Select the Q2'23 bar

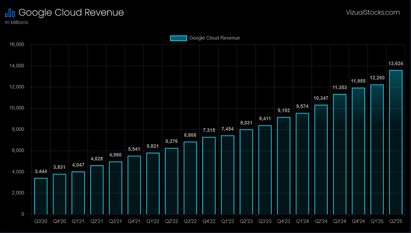[246, 172]
